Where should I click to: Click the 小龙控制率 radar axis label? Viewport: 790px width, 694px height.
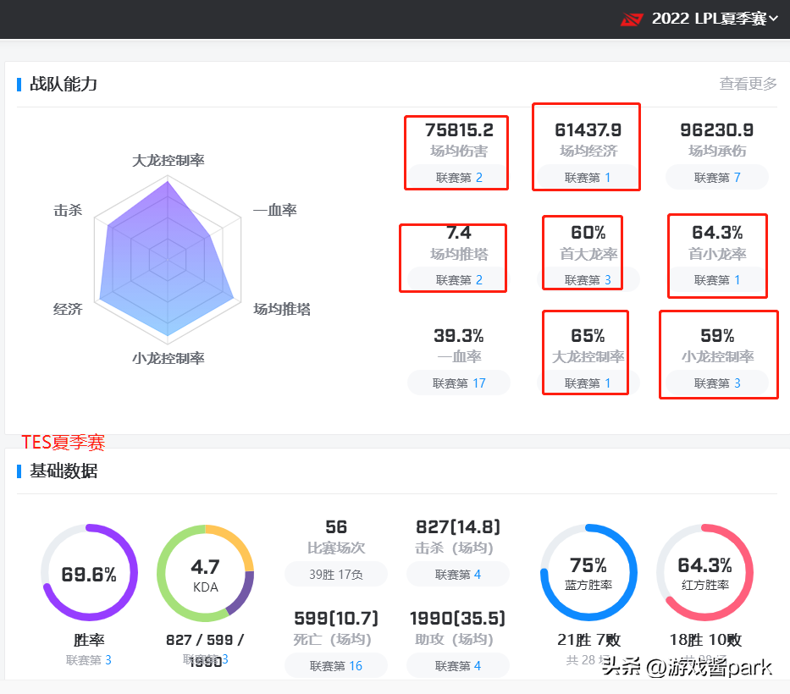(x=168, y=358)
